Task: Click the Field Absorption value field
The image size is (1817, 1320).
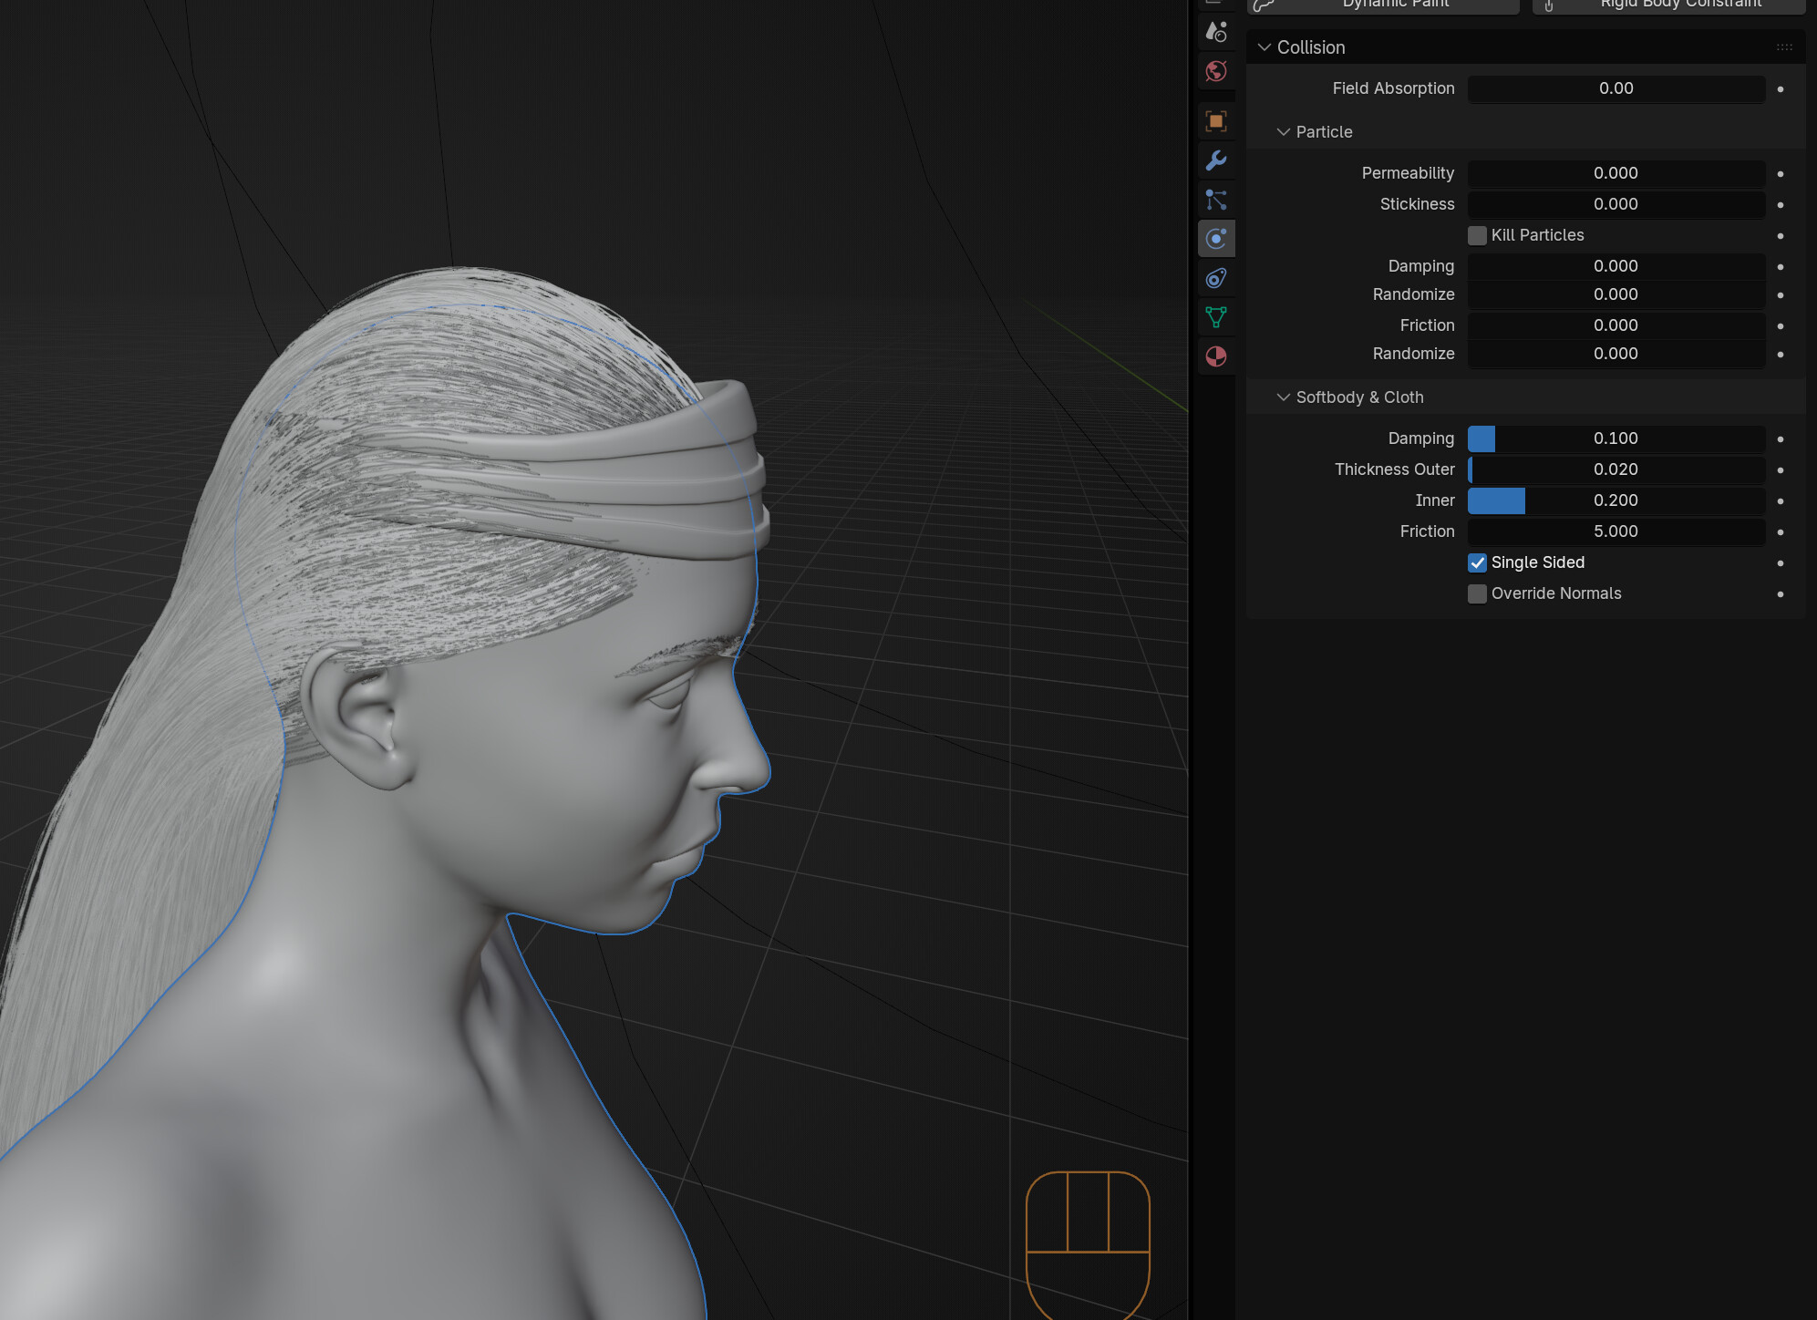Action: [x=1616, y=88]
